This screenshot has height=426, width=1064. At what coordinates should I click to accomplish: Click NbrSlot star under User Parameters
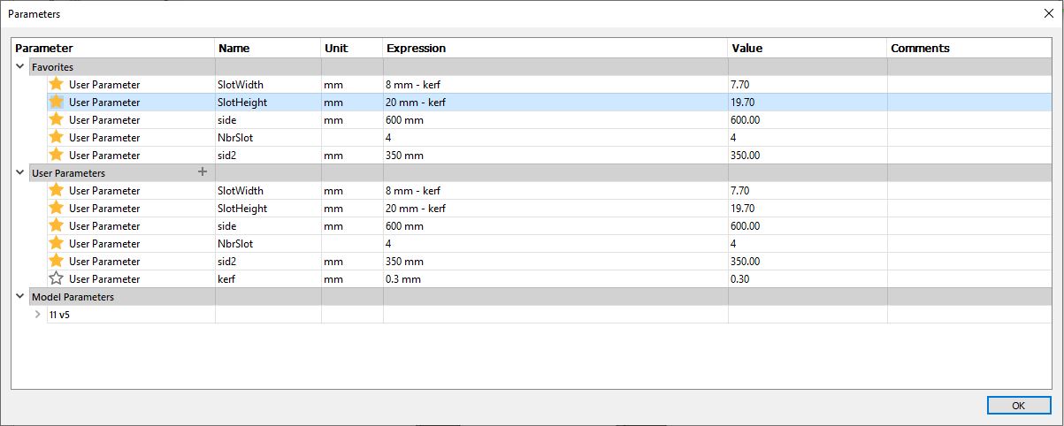pos(57,243)
